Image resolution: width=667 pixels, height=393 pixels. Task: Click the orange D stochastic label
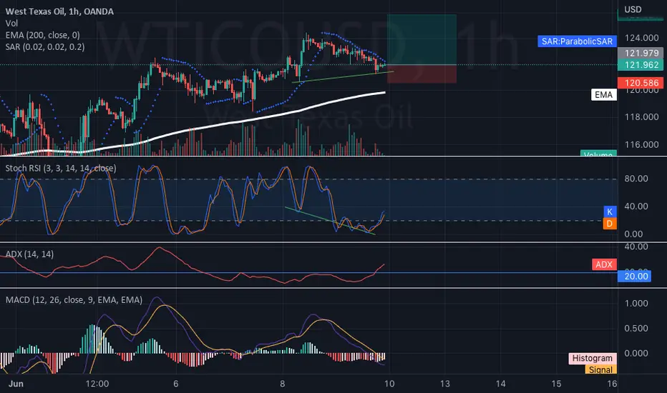(610, 224)
